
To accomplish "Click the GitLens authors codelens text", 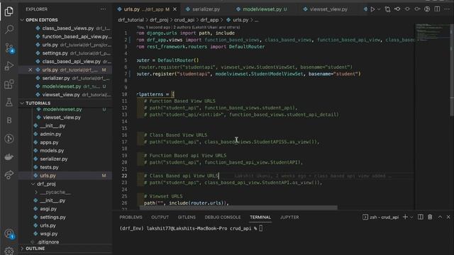I will pyautogui.click(x=189, y=27).
